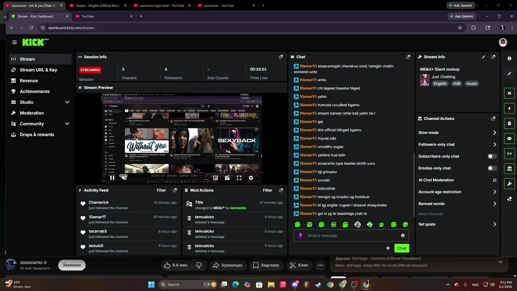This screenshot has height=291, width=517.
Task: Open Mod Actions Filter
Action: (267, 190)
